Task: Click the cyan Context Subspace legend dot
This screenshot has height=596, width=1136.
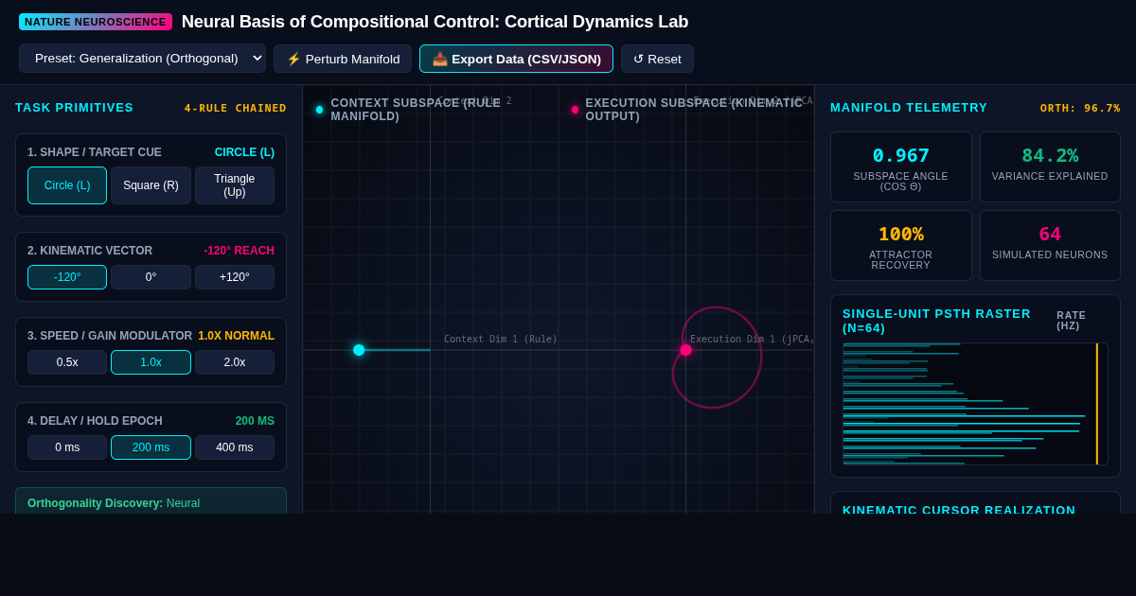Action: pyautogui.click(x=319, y=110)
